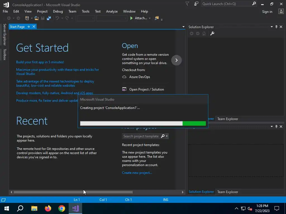The width and height of the screenshot is (286, 214).
Task: Click the Search project templates field
Action: [141, 136]
